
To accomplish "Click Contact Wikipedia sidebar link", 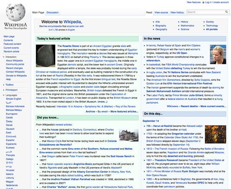I will pyautogui.click(x=15, y=72).
